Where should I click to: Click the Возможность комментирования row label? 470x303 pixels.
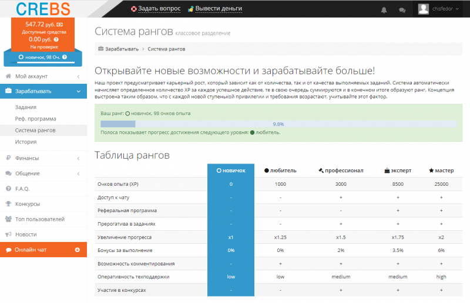pyautogui.click(x=136, y=264)
